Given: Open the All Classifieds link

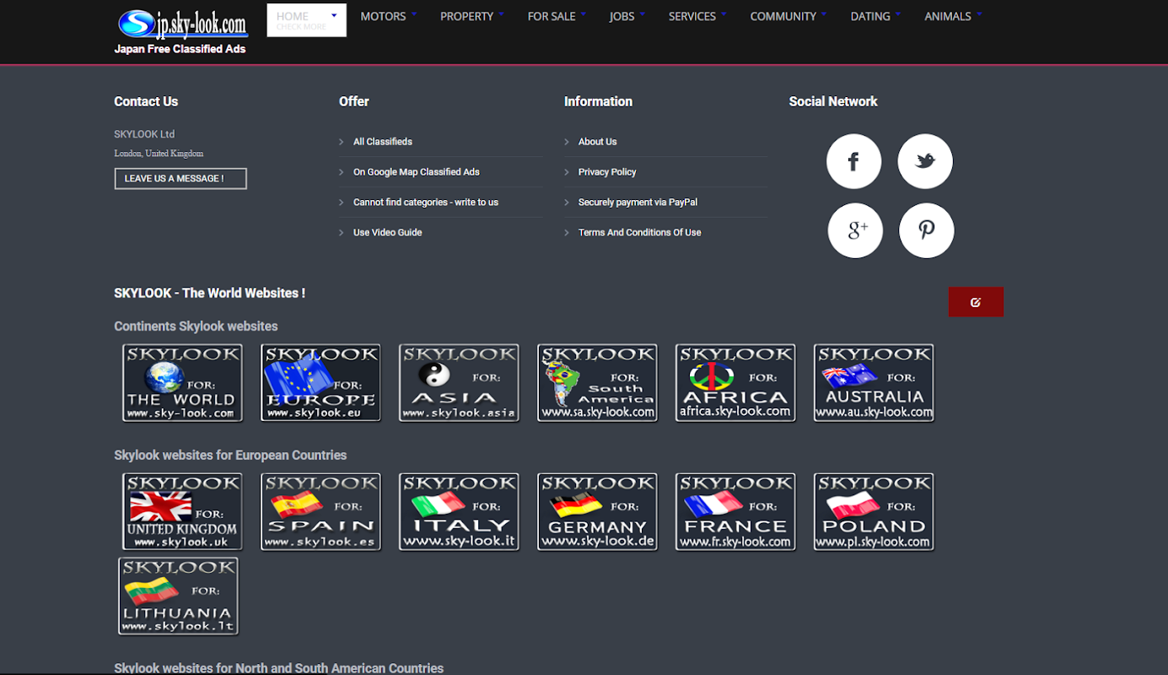Looking at the screenshot, I should coord(383,142).
